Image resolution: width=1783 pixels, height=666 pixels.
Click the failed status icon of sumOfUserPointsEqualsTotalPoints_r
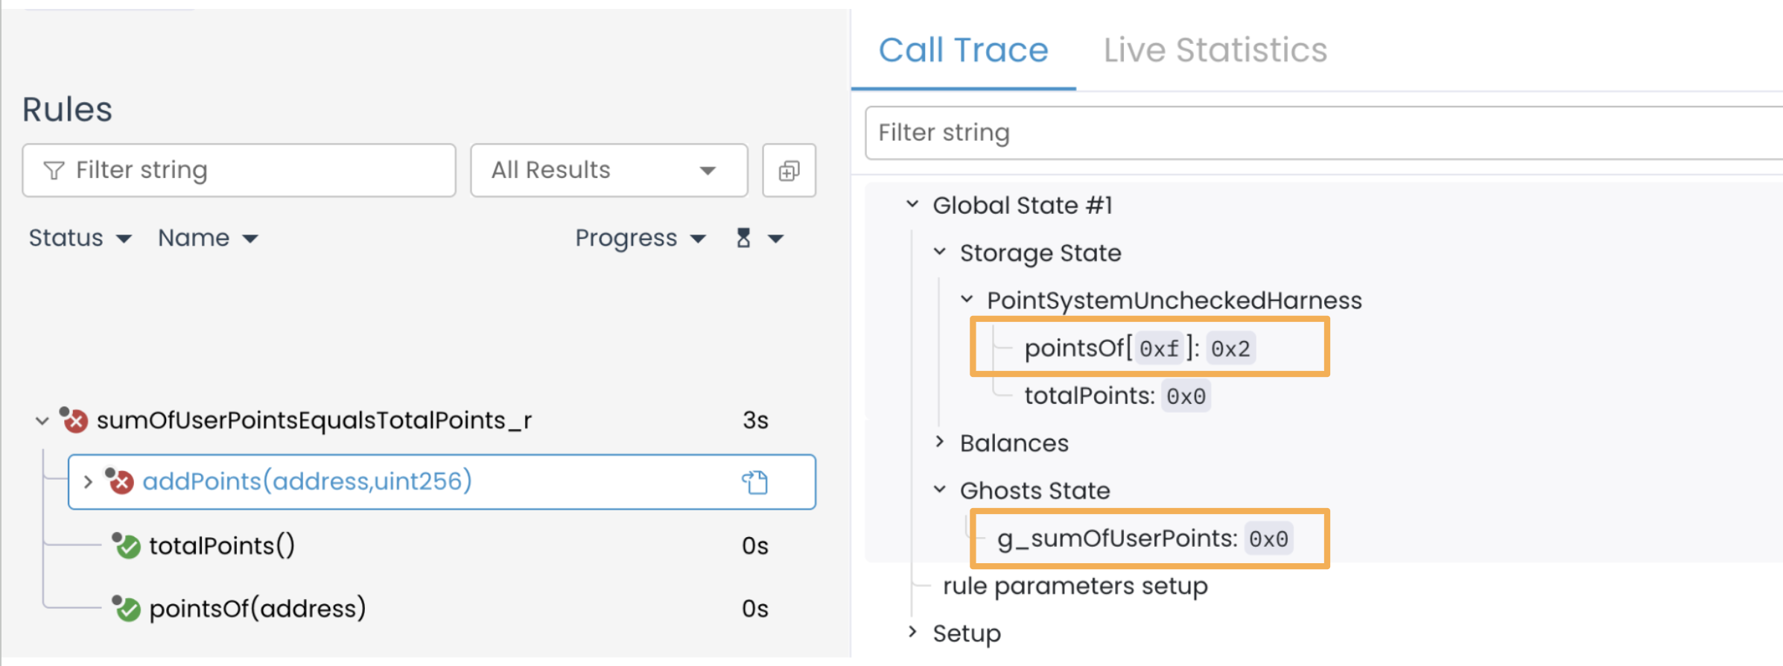(74, 420)
